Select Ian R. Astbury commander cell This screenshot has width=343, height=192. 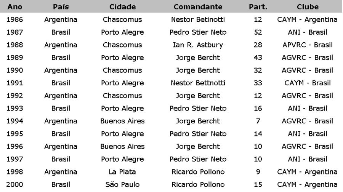coord(198,45)
